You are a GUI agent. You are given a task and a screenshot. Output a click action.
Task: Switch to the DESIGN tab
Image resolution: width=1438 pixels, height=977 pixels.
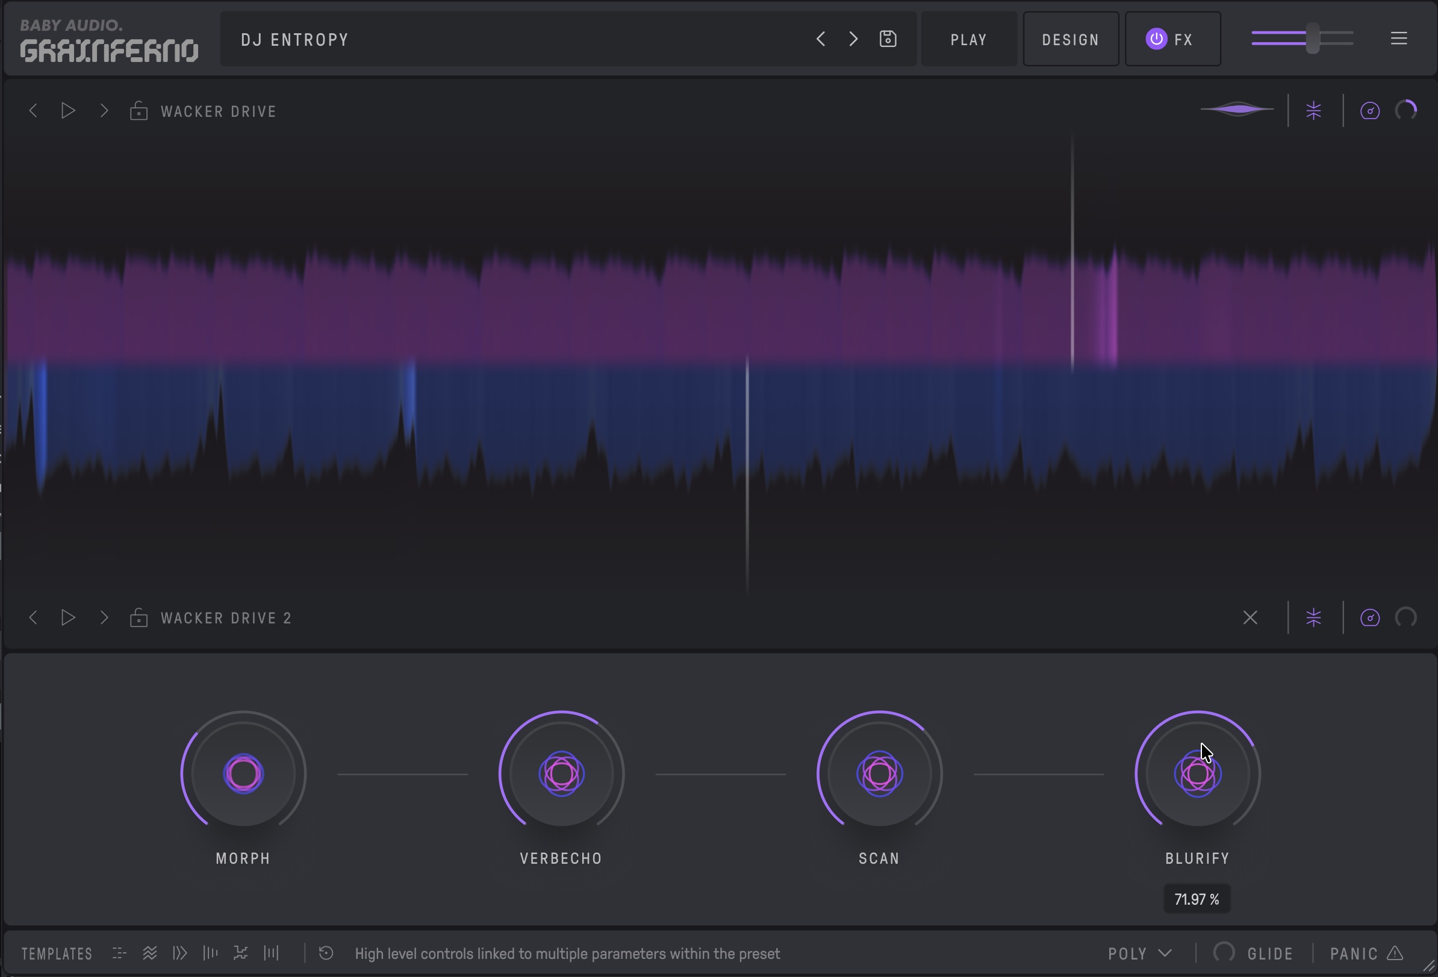(1071, 40)
